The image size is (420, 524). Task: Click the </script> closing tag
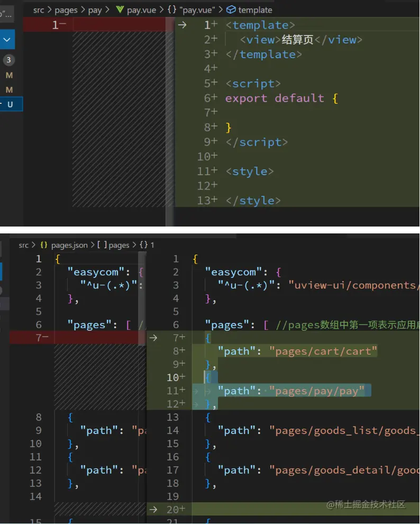click(257, 142)
